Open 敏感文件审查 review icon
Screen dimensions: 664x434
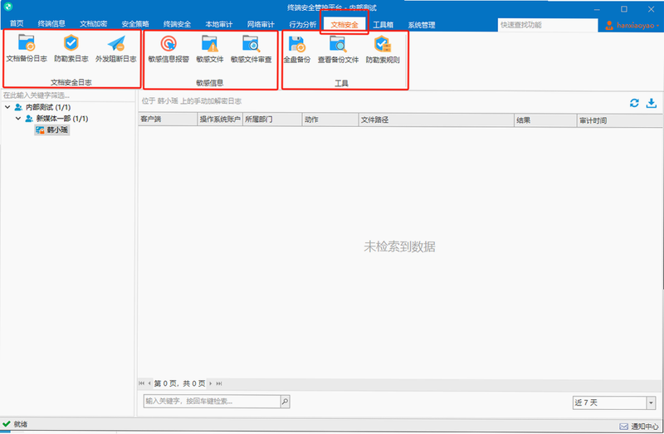(251, 44)
